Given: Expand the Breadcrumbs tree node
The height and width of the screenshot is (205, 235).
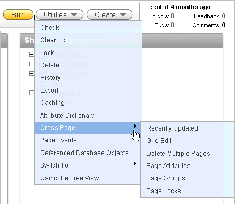Looking at the screenshot, I should click(x=32, y=73).
